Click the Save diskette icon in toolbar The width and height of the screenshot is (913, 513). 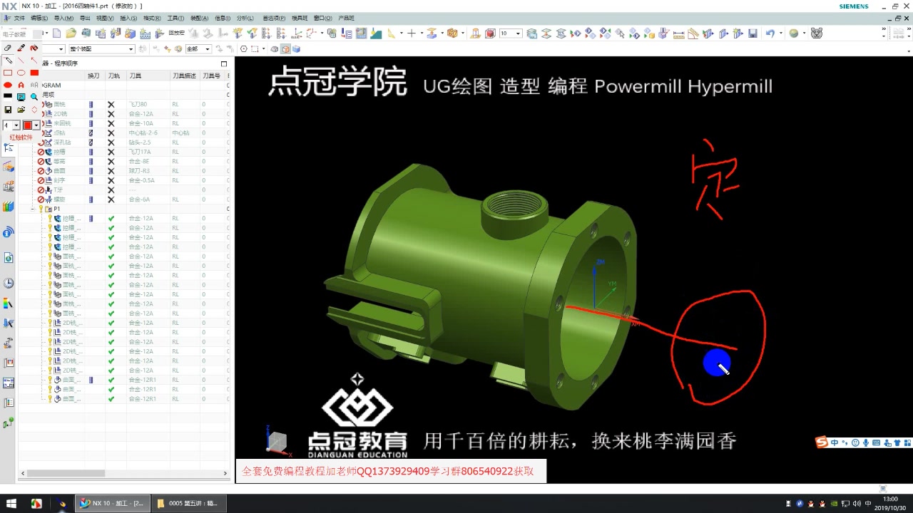(753, 33)
